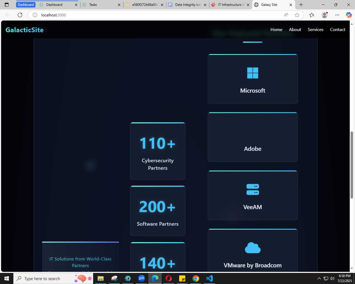The image size is (355, 284).
Task: Activate Read aloud icon in address bar
Action: point(286,15)
